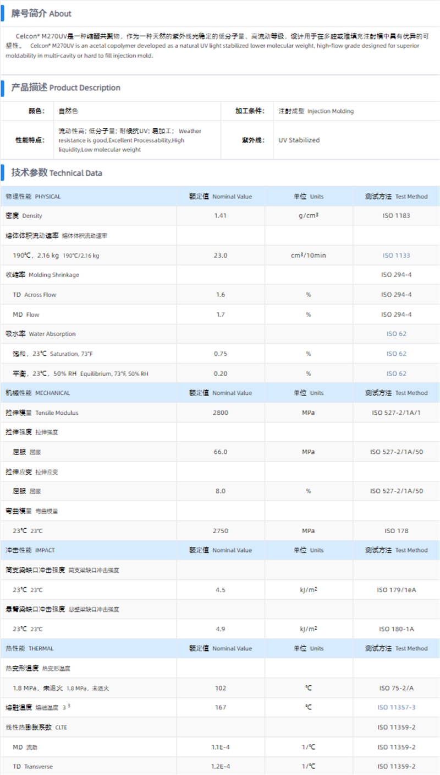Open ISO 62 link for Saturation 73°F row
Screen dimensions: 440x775
[396, 354]
